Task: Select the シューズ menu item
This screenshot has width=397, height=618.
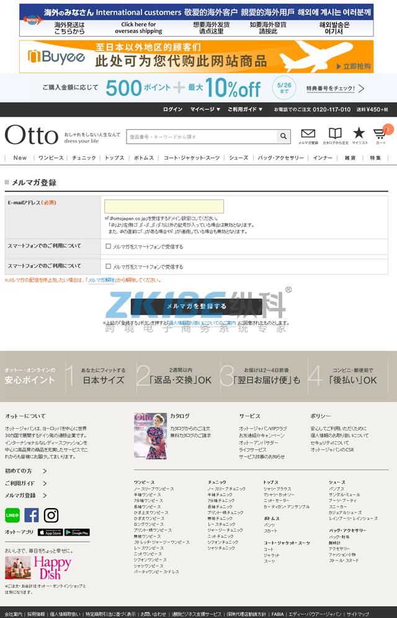Action: (x=239, y=158)
